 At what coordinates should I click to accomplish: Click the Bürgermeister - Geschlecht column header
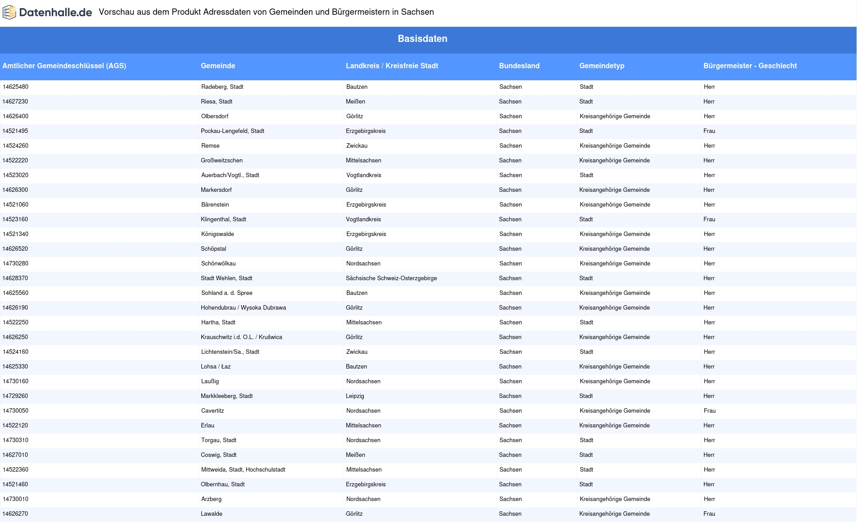750,66
